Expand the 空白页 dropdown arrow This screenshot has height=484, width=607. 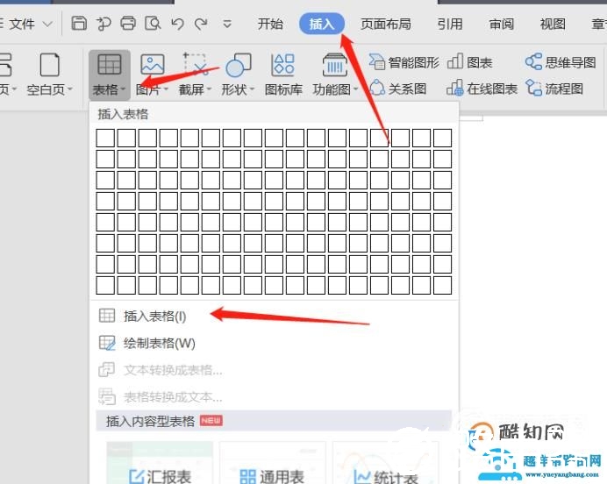[x=70, y=89]
